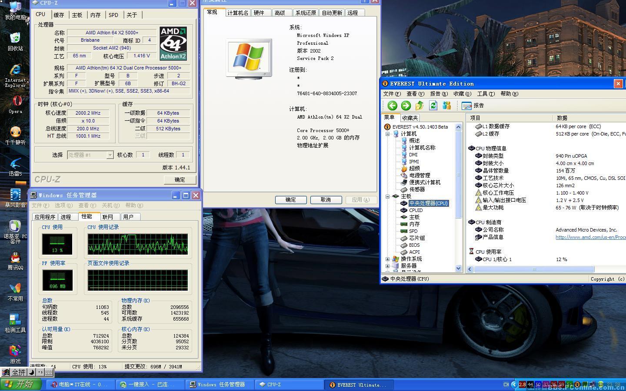Select SPD in the EVEREST tree
The width and height of the screenshot is (626, 391).
point(413,231)
